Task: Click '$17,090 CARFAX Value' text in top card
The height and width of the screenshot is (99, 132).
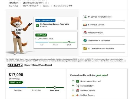Action: pyautogui.click(x=44, y=39)
